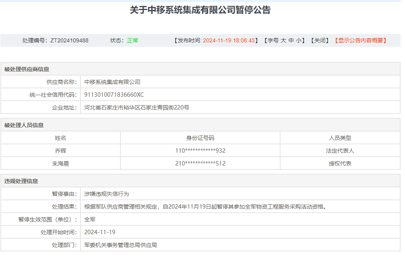Click the 关闭 link
This screenshot has width=405, height=255.
[x=320, y=40]
